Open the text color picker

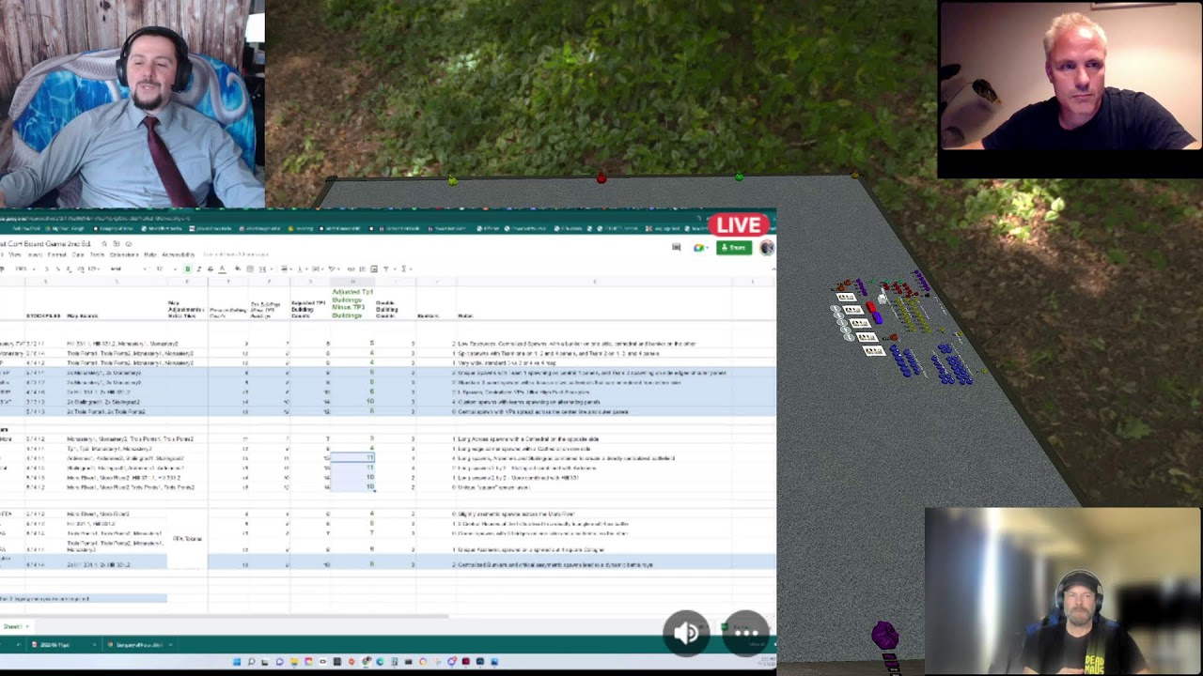pyautogui.click(x=223, y=269)
